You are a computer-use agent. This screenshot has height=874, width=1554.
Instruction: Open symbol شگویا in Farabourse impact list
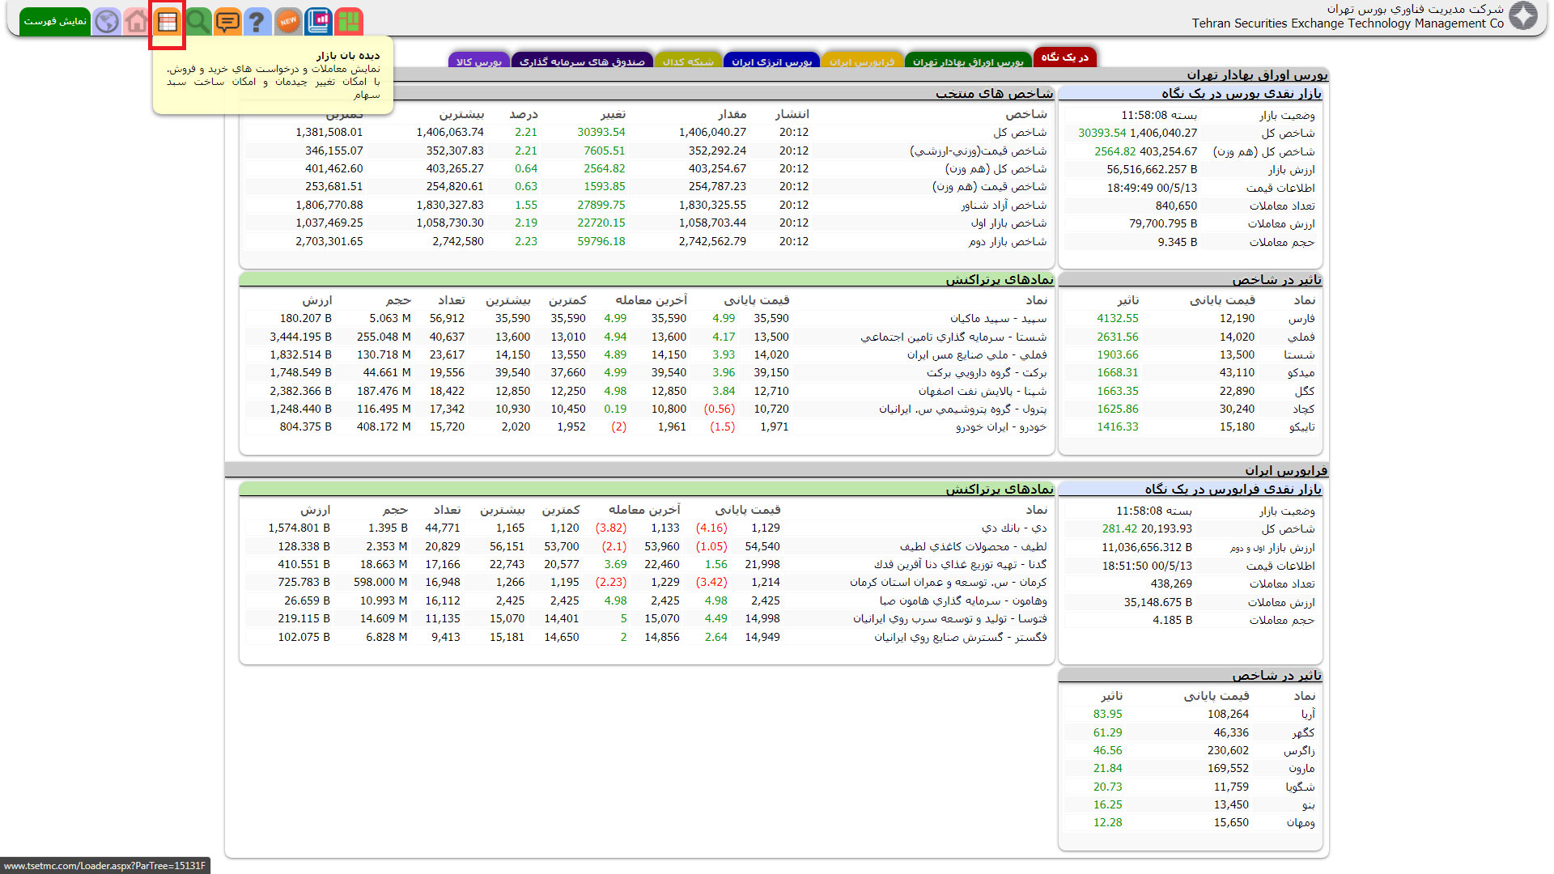click(x=1300, y=787)
